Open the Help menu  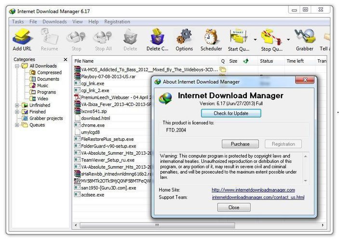tap(94, 22)
